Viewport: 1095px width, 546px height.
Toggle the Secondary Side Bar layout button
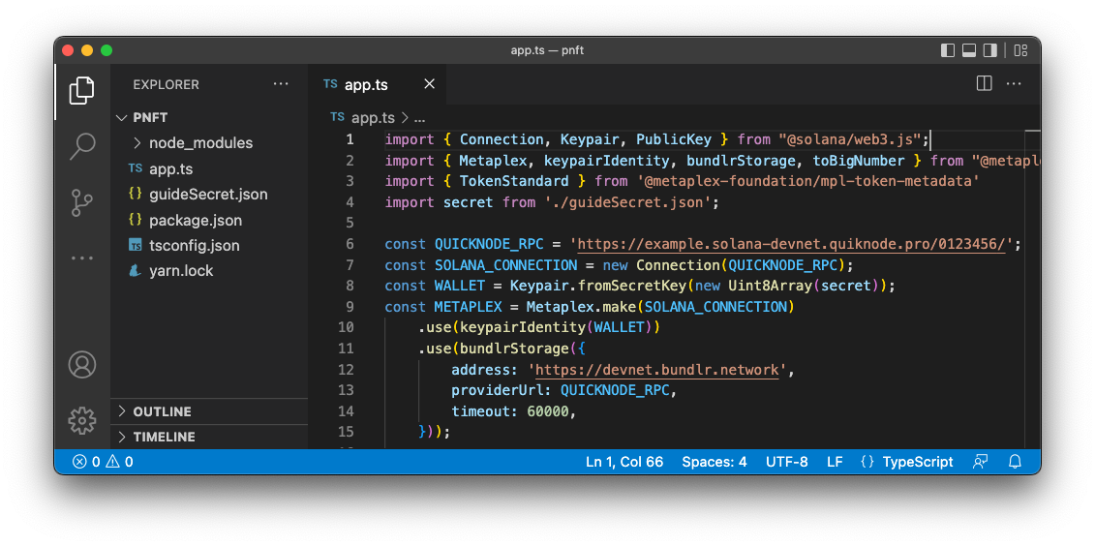pos(990,50)
